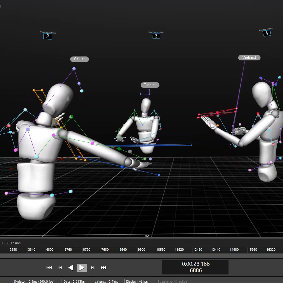Select camera 2 icon in the viewport

(x=48, y=37)
